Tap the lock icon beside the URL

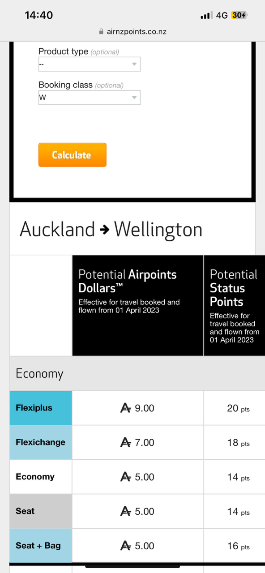click(101, 32)
